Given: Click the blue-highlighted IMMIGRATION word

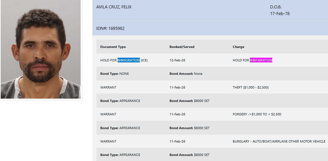Looking at the screenshot, I should click(128, 60).
